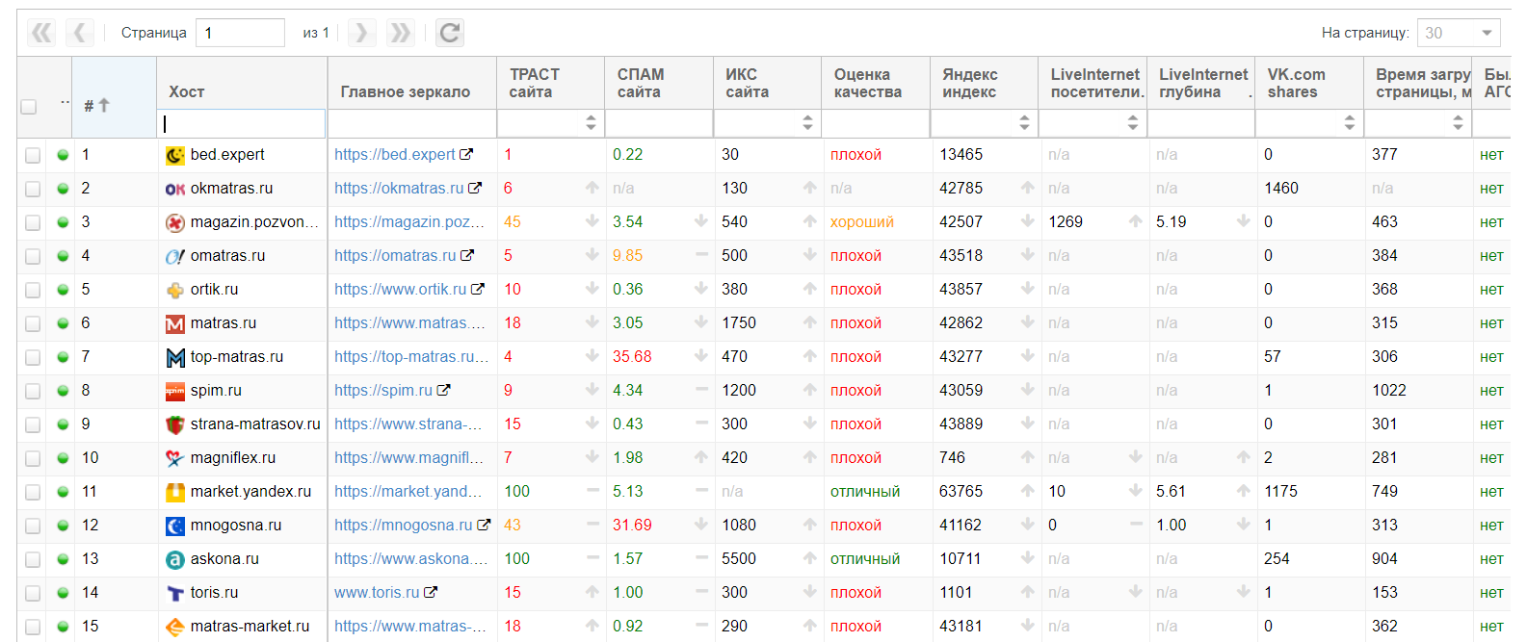Go to the last page arrow

(400, 33)
